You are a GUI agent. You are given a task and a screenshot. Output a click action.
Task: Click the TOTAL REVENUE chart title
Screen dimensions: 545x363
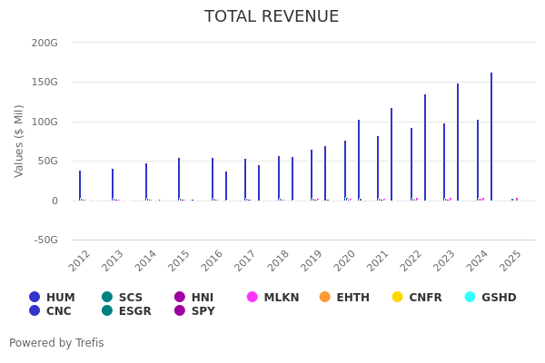pos(272,16)
